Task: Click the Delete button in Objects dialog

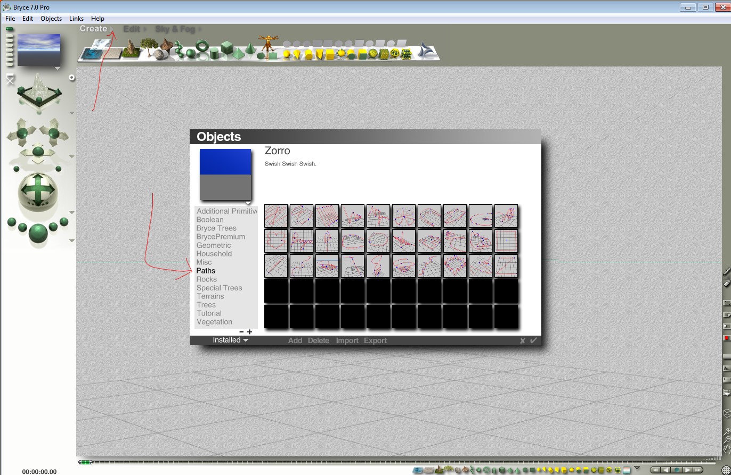Action: pos(319,341)
